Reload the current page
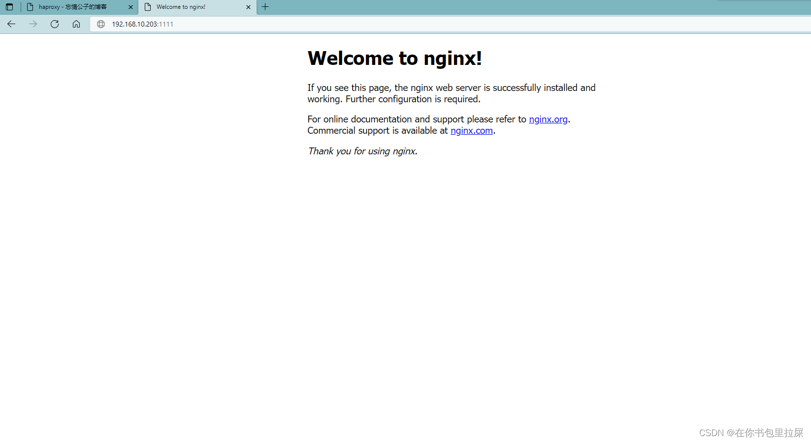The height and width of the screenshot is (442, 811). (55, 24)
